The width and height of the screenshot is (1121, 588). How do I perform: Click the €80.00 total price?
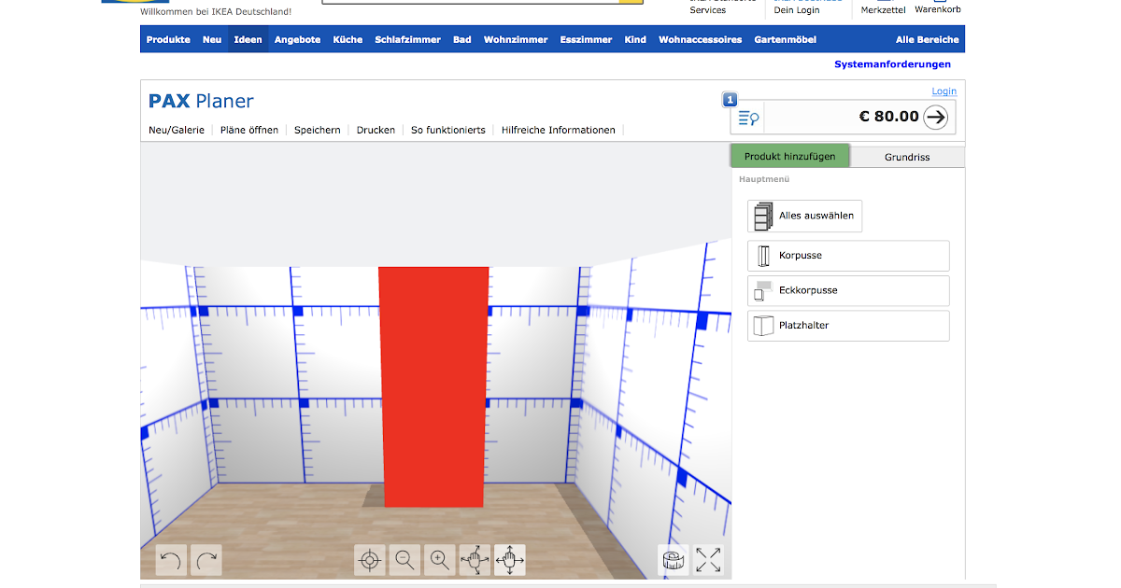pyautogui.click(x=888, y=117)
